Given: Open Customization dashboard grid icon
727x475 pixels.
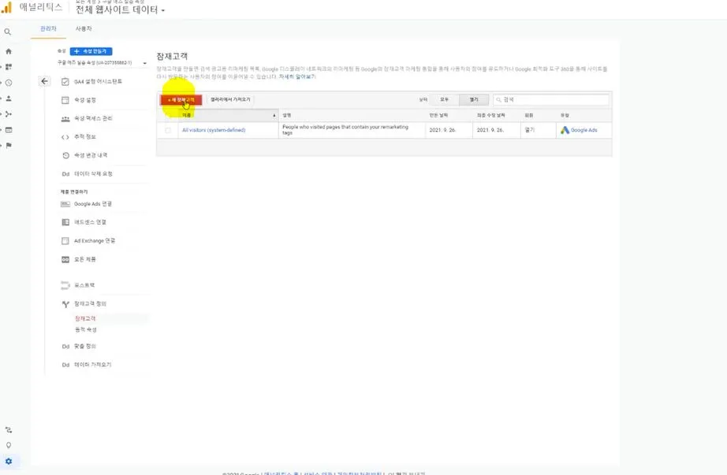Looking at the screenshot, I should (x=9, y=67).
